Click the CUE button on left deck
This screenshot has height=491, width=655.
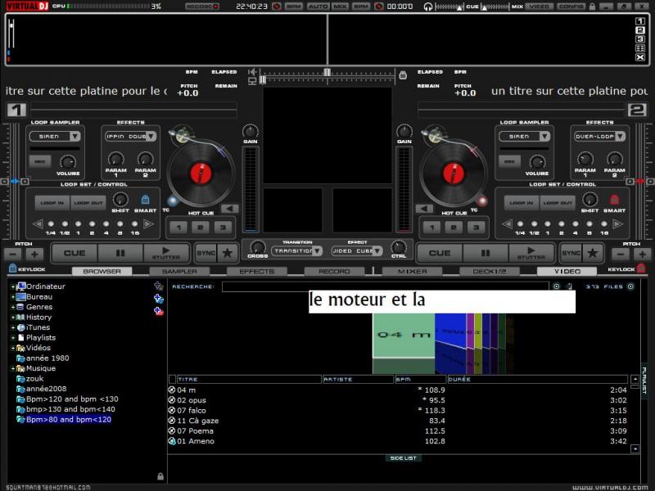[75, 253]
